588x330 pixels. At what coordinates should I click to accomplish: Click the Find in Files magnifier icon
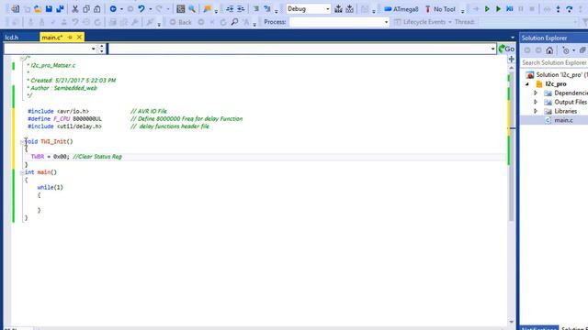pyautogui.click(x=192, y=8)
